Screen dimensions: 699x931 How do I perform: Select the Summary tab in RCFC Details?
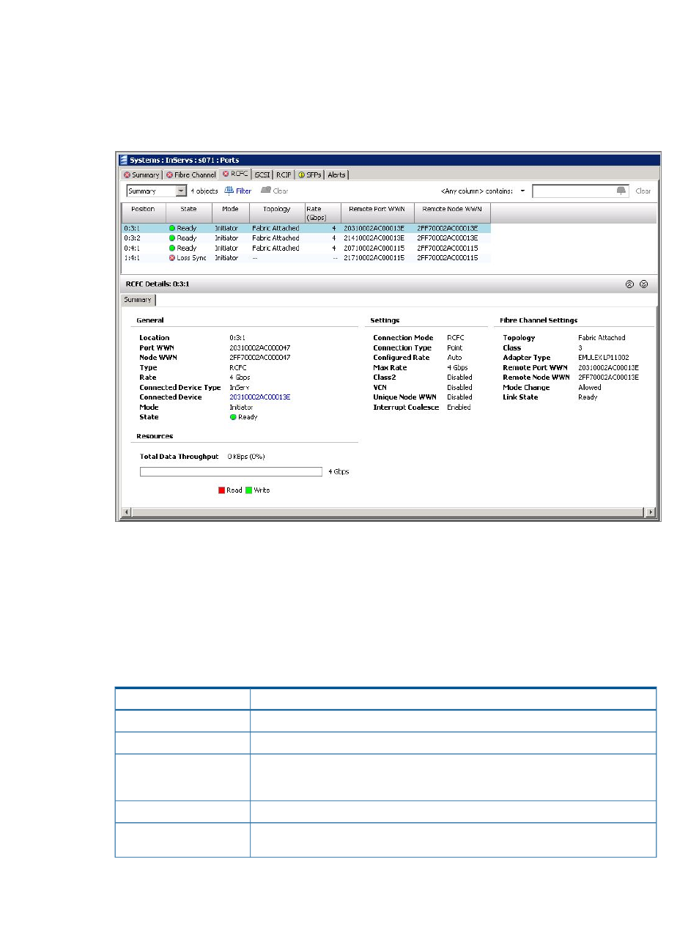[x=138, y=300]
